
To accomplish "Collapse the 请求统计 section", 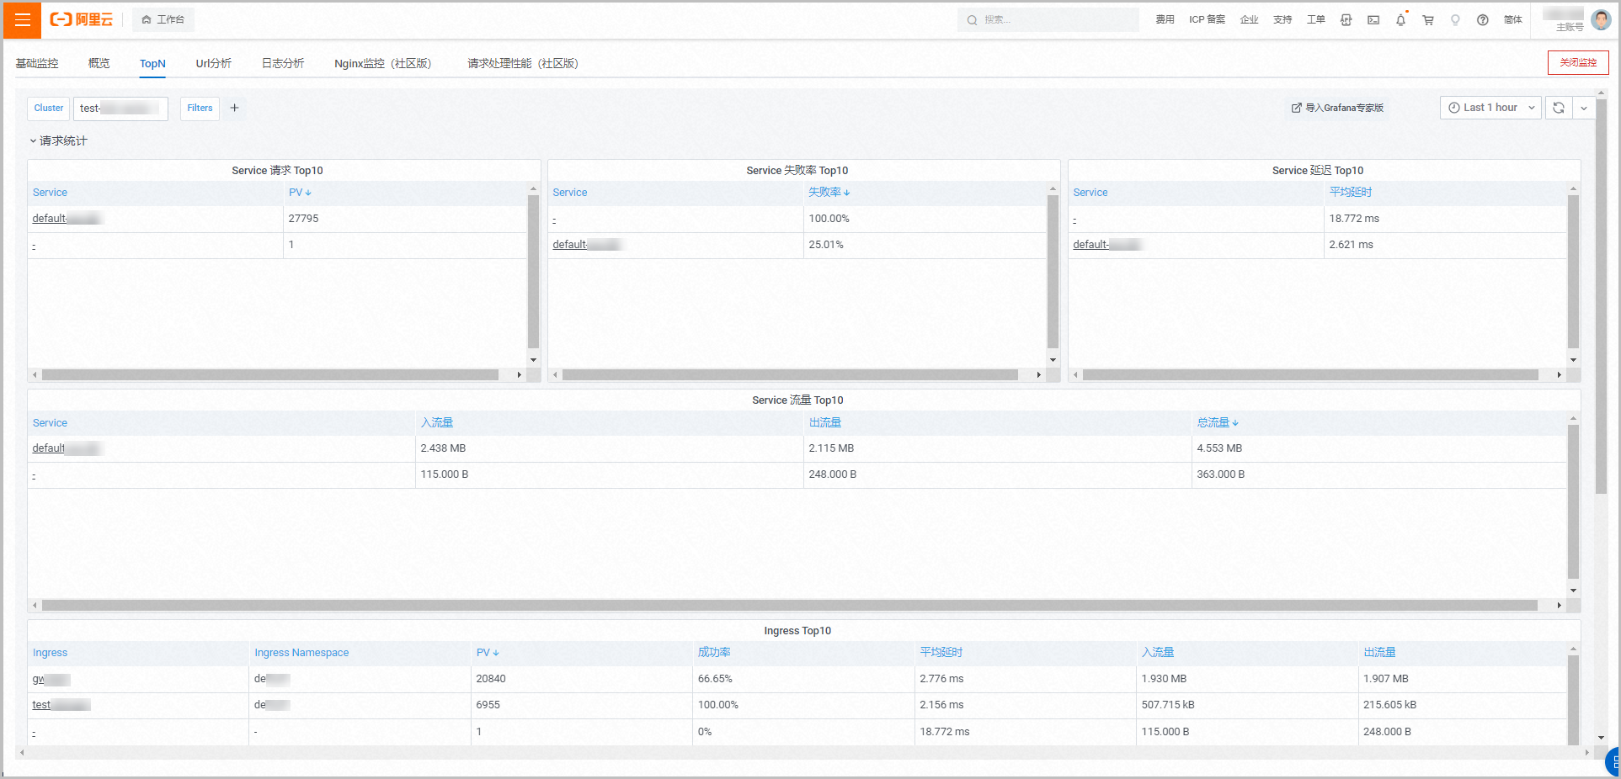I will coord(58,140).
